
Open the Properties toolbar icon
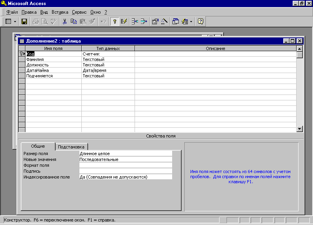point(155,21)
